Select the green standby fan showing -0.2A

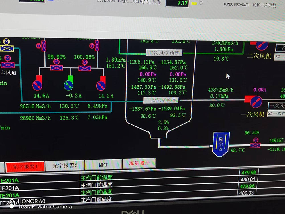coord(68,85)
